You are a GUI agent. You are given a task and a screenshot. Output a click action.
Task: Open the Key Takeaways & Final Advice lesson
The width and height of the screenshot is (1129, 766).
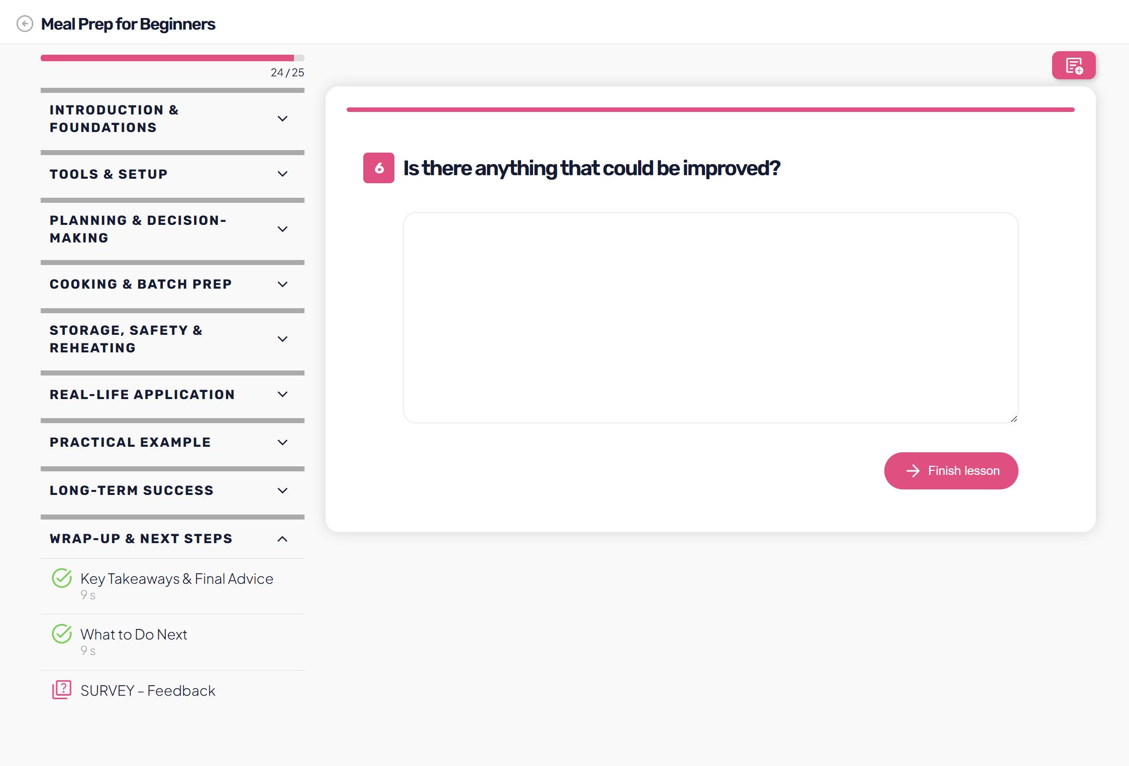click(176, 579)
